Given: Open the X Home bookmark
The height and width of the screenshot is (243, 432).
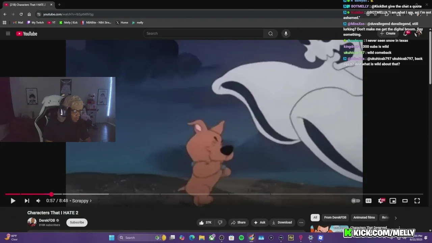Looking at the screenshot, I should tap(122, 23).
